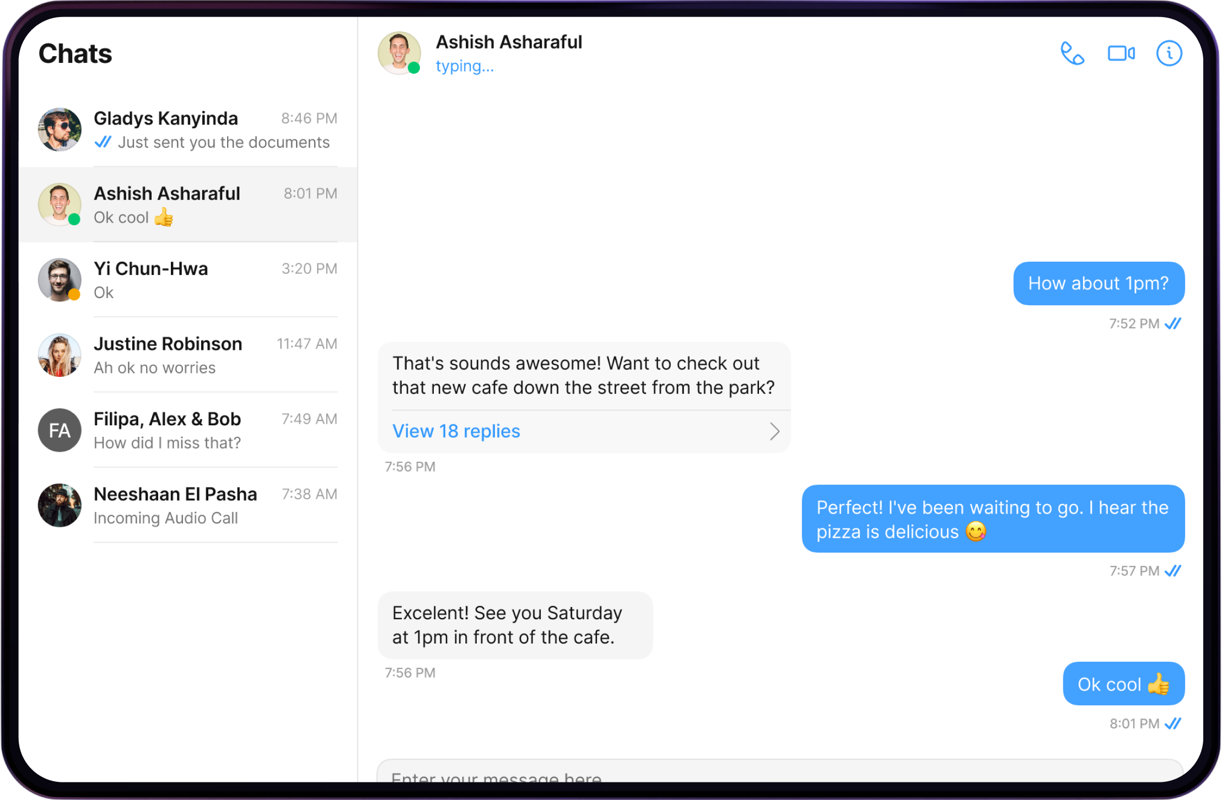Select the Justine Robinson chat
Screen dimensions: 1222x800
pyautogui.click(x=215, y=355)
